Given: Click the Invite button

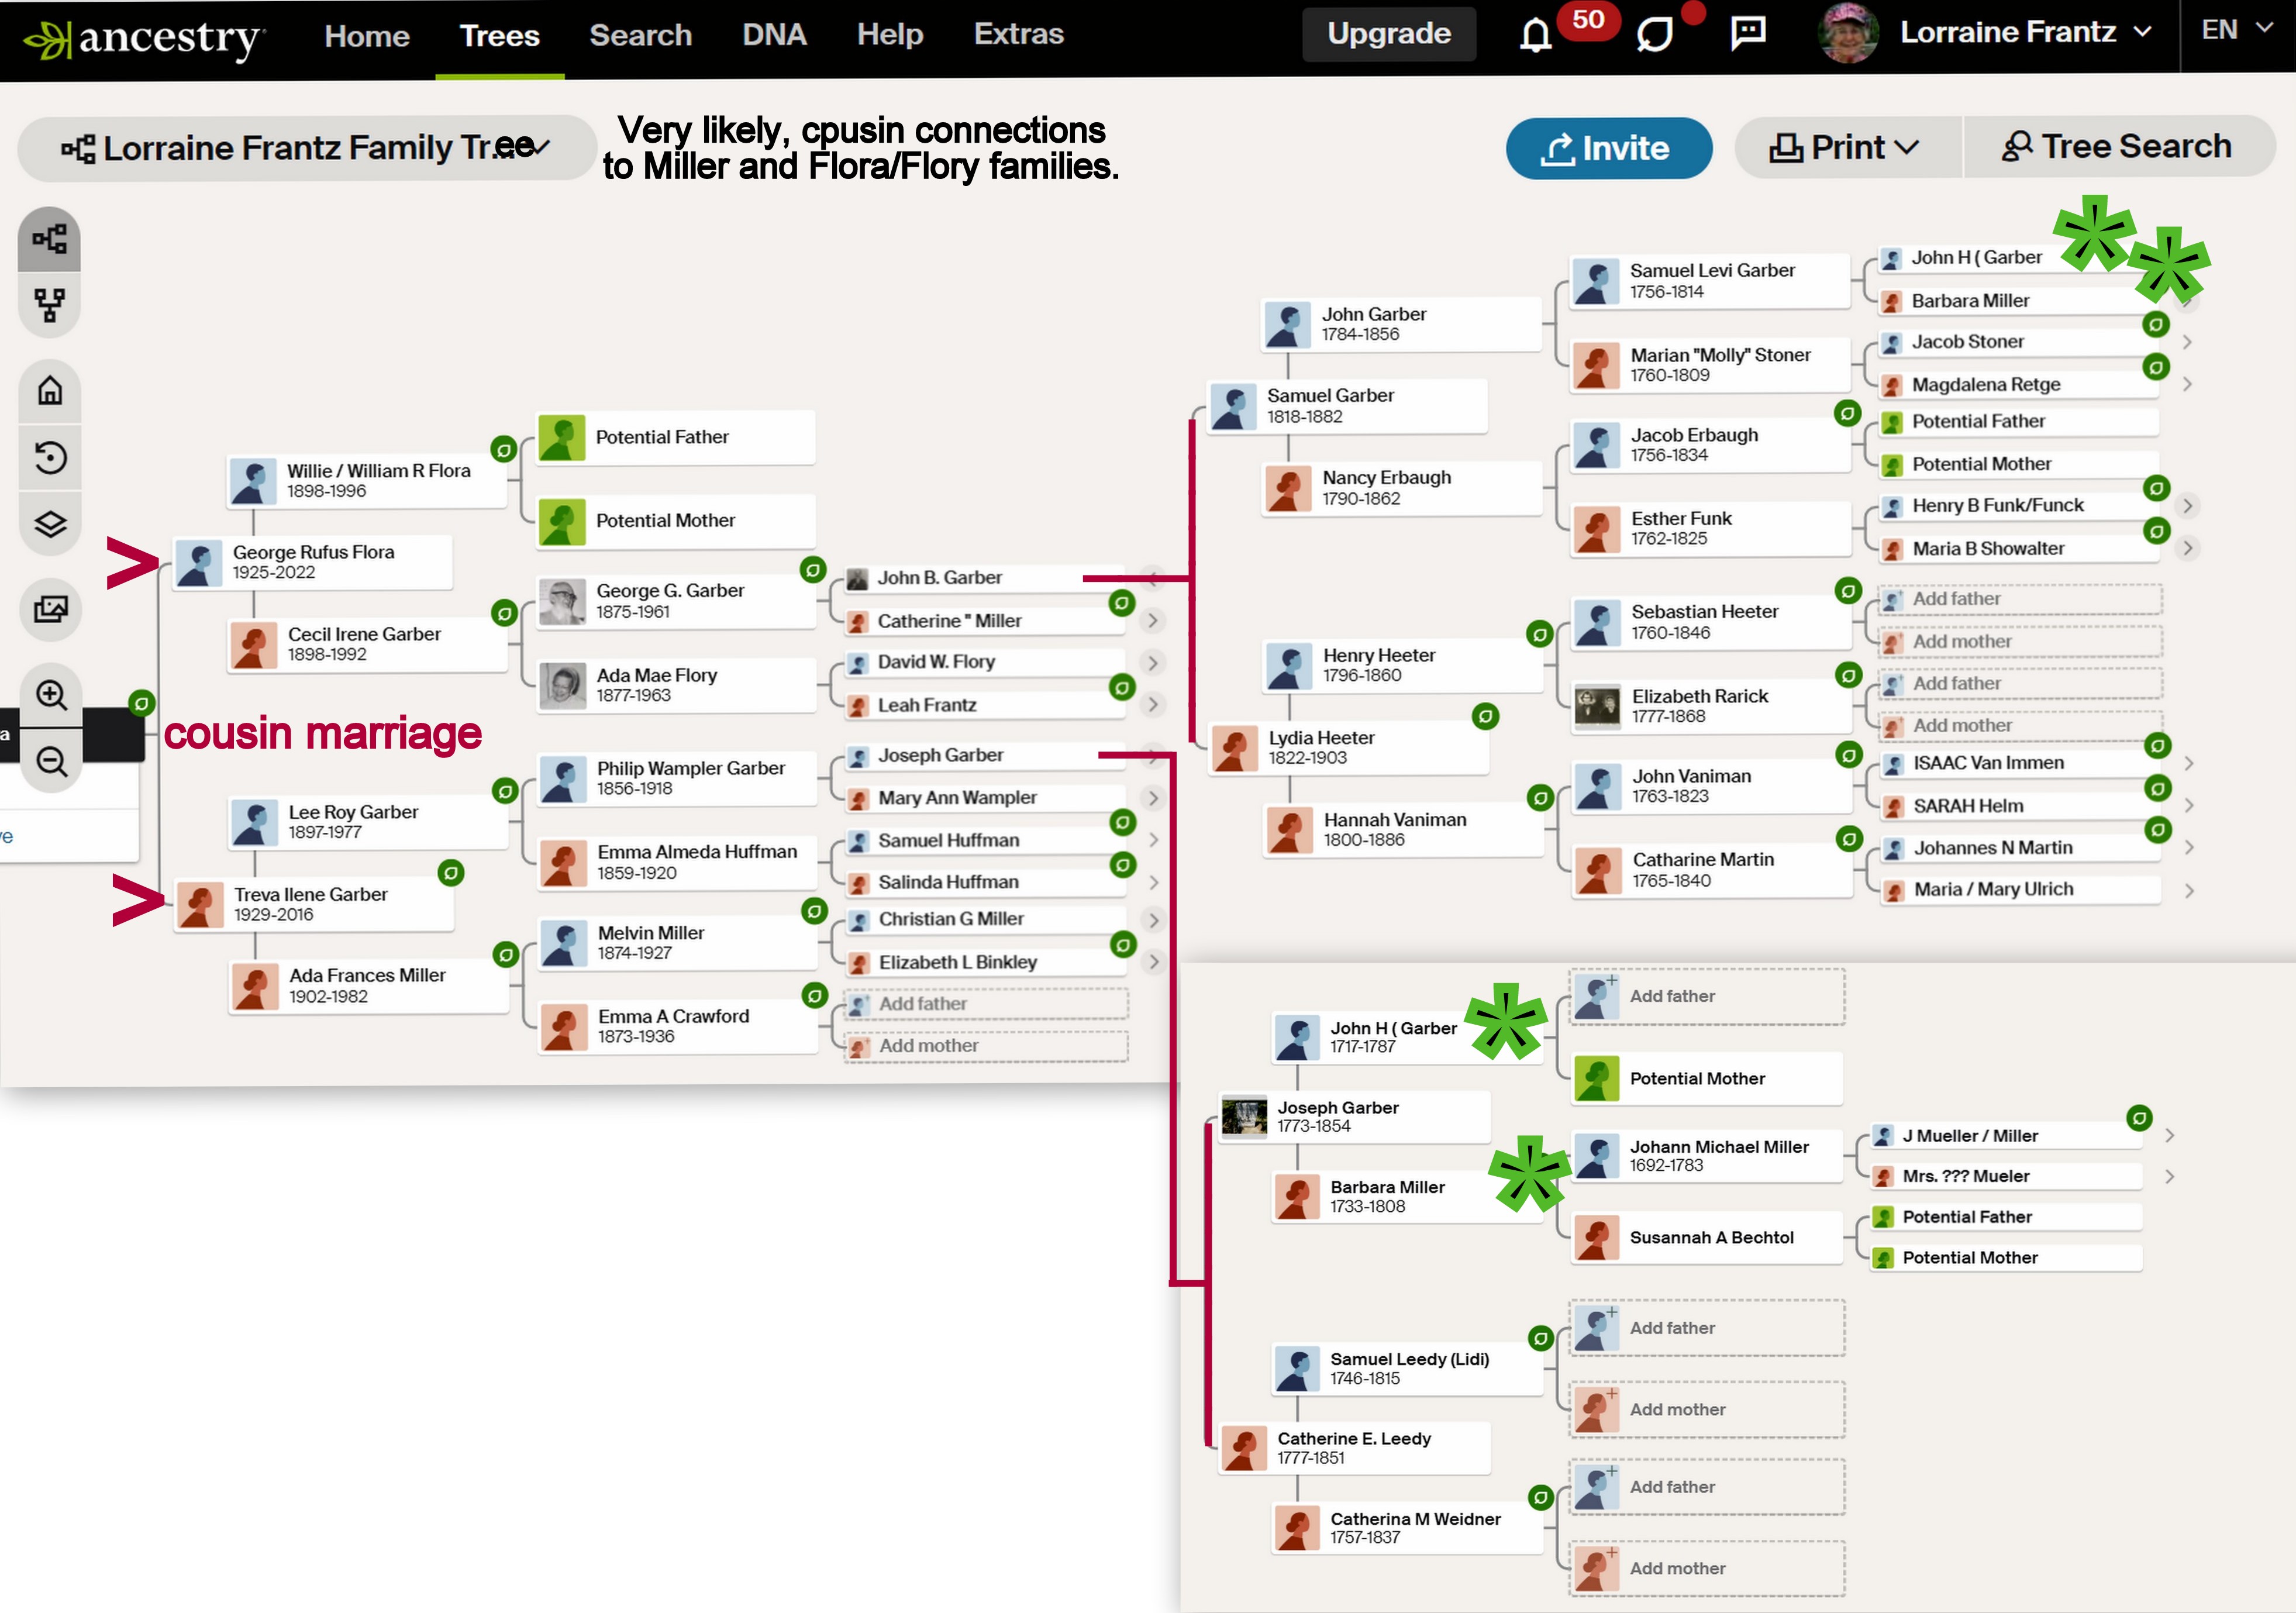Looking at the screenshot, I should pos(1608,148).
